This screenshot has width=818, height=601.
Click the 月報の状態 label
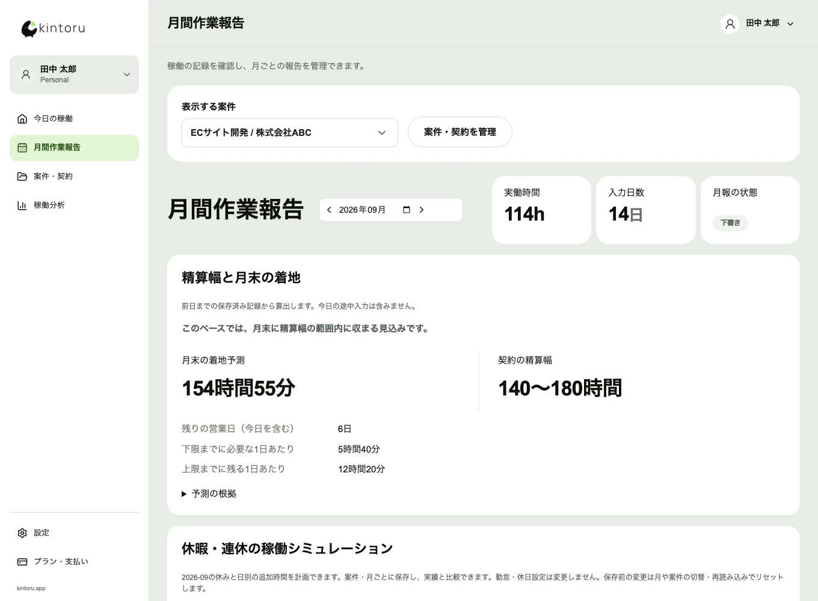[735, 192]
